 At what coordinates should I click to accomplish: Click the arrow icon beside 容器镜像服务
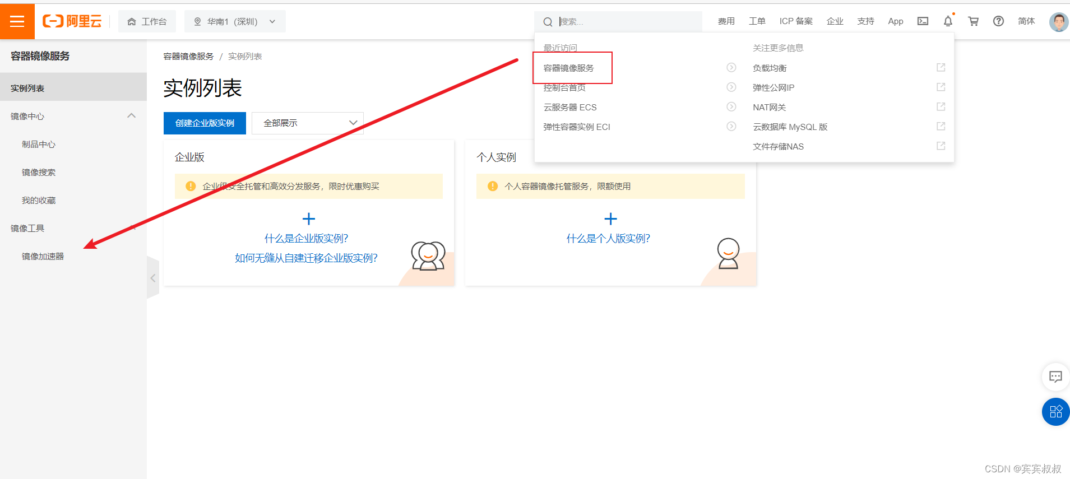point(731,67)
